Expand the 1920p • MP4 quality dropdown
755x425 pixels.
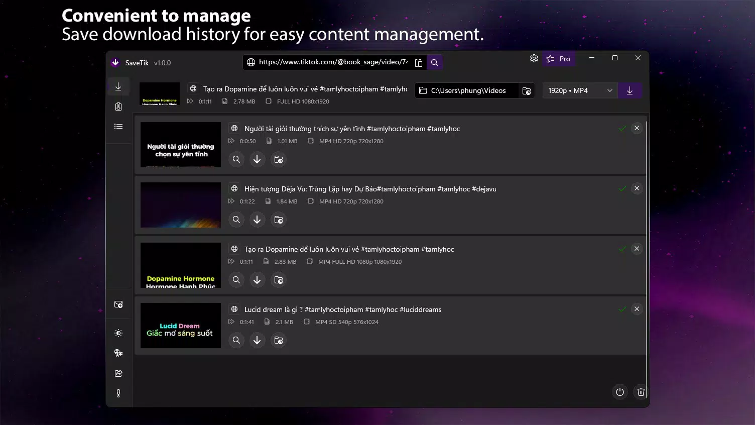580,90
